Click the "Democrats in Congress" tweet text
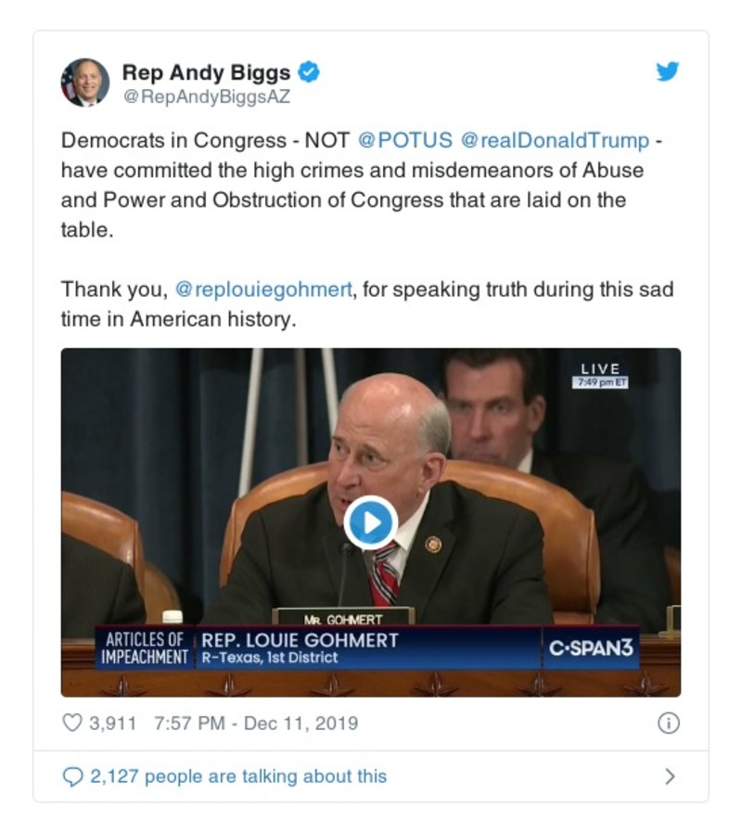 point(204,141)
